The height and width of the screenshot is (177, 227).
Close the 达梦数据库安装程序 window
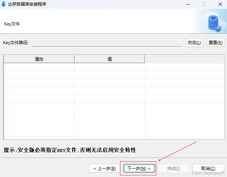(x=220, y=4)
